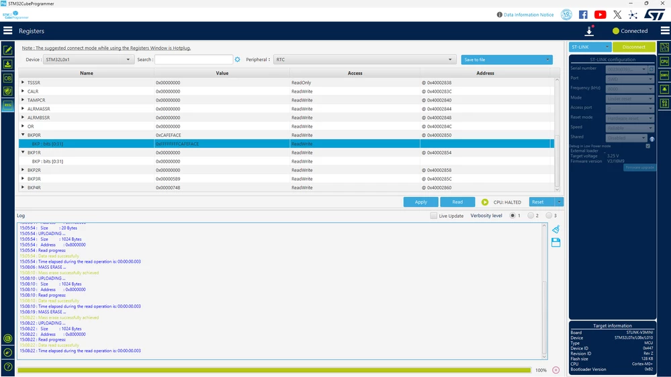Open the shield security icon in sidebar
The image size is (671, 377).
(x=7, y=91)
